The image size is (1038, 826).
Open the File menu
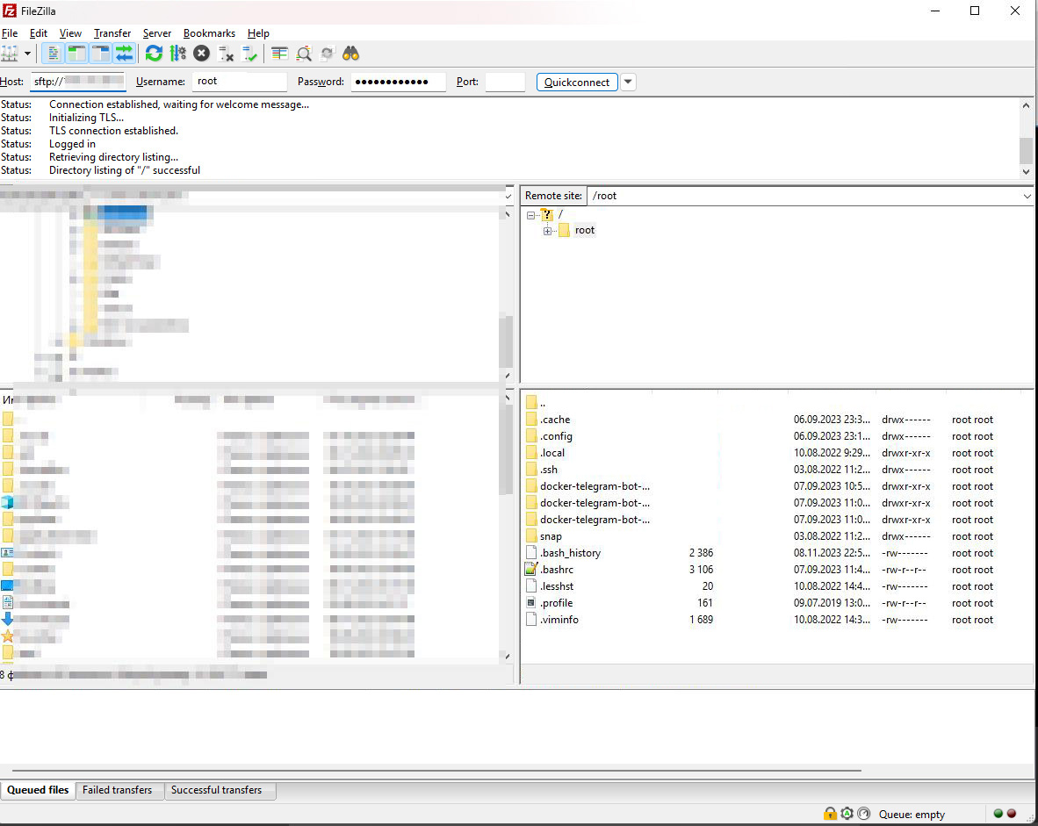(x=10, y=33)
